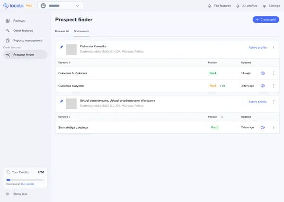Switch to Grid research tab
The image size is (284, 202).
pyautogui.click(x=81, y=31)
